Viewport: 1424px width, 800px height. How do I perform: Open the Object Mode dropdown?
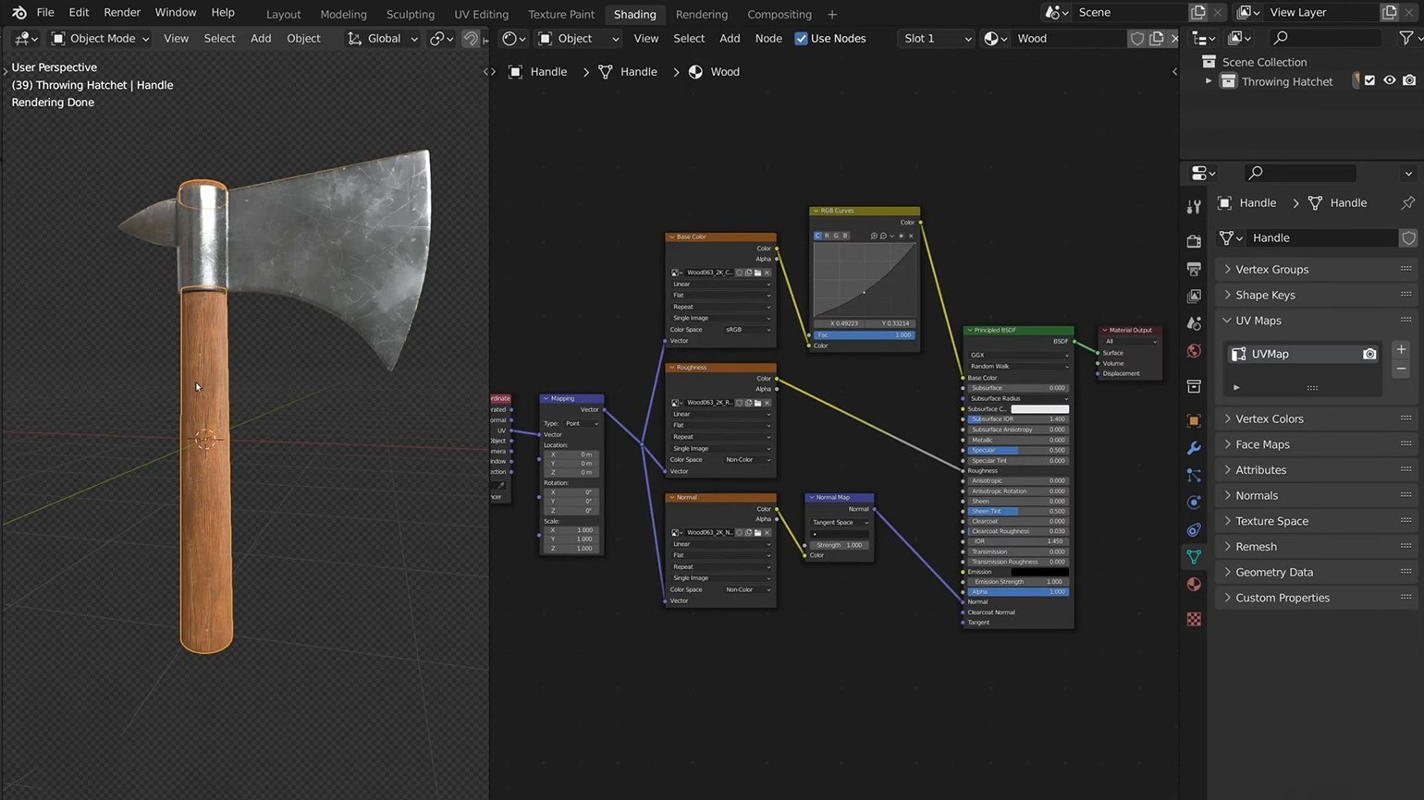pyautogui.click(x=100, y=39)
